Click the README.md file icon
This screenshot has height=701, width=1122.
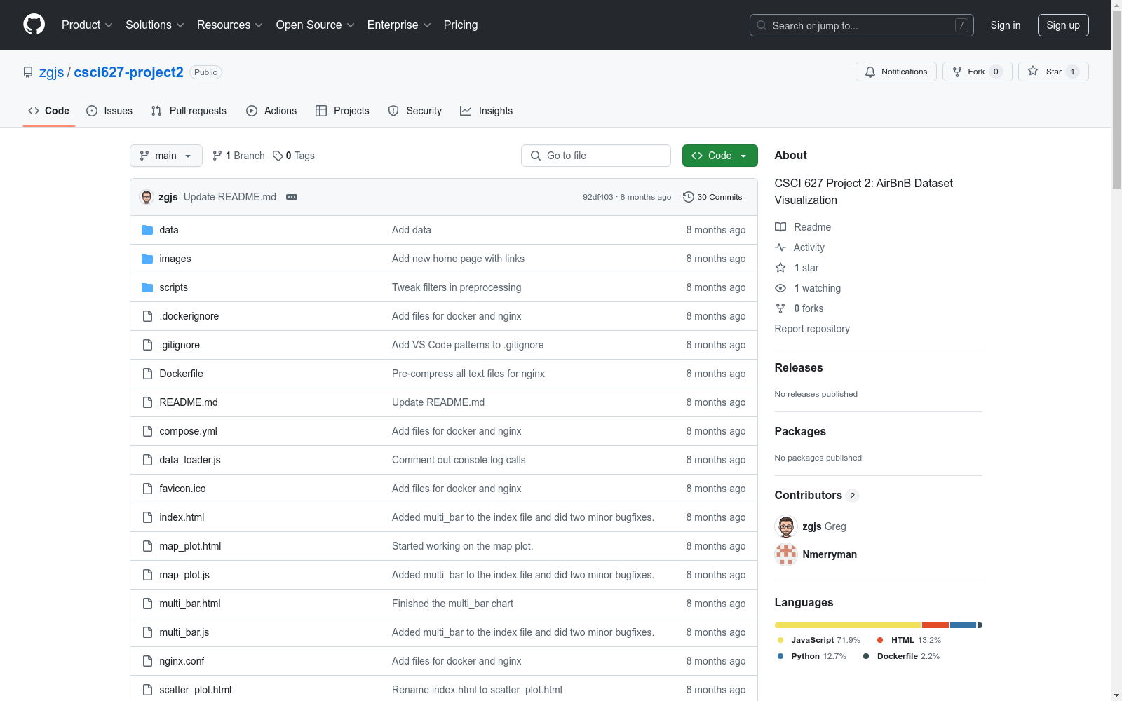point(147,402)
